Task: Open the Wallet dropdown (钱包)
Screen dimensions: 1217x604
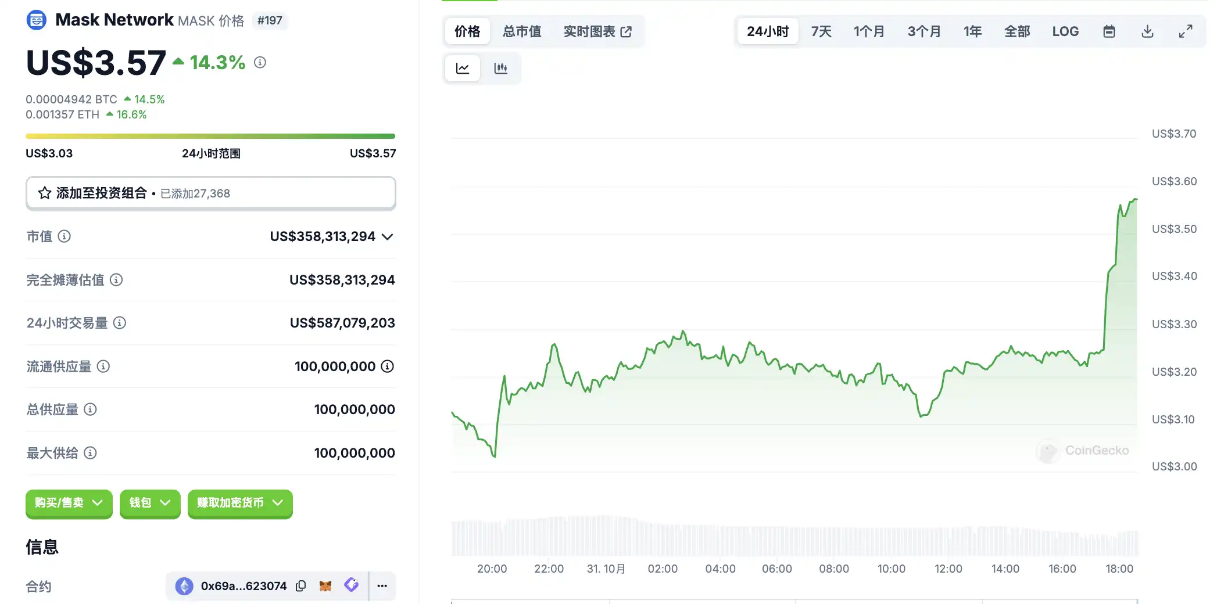Action: click(150, 503)
